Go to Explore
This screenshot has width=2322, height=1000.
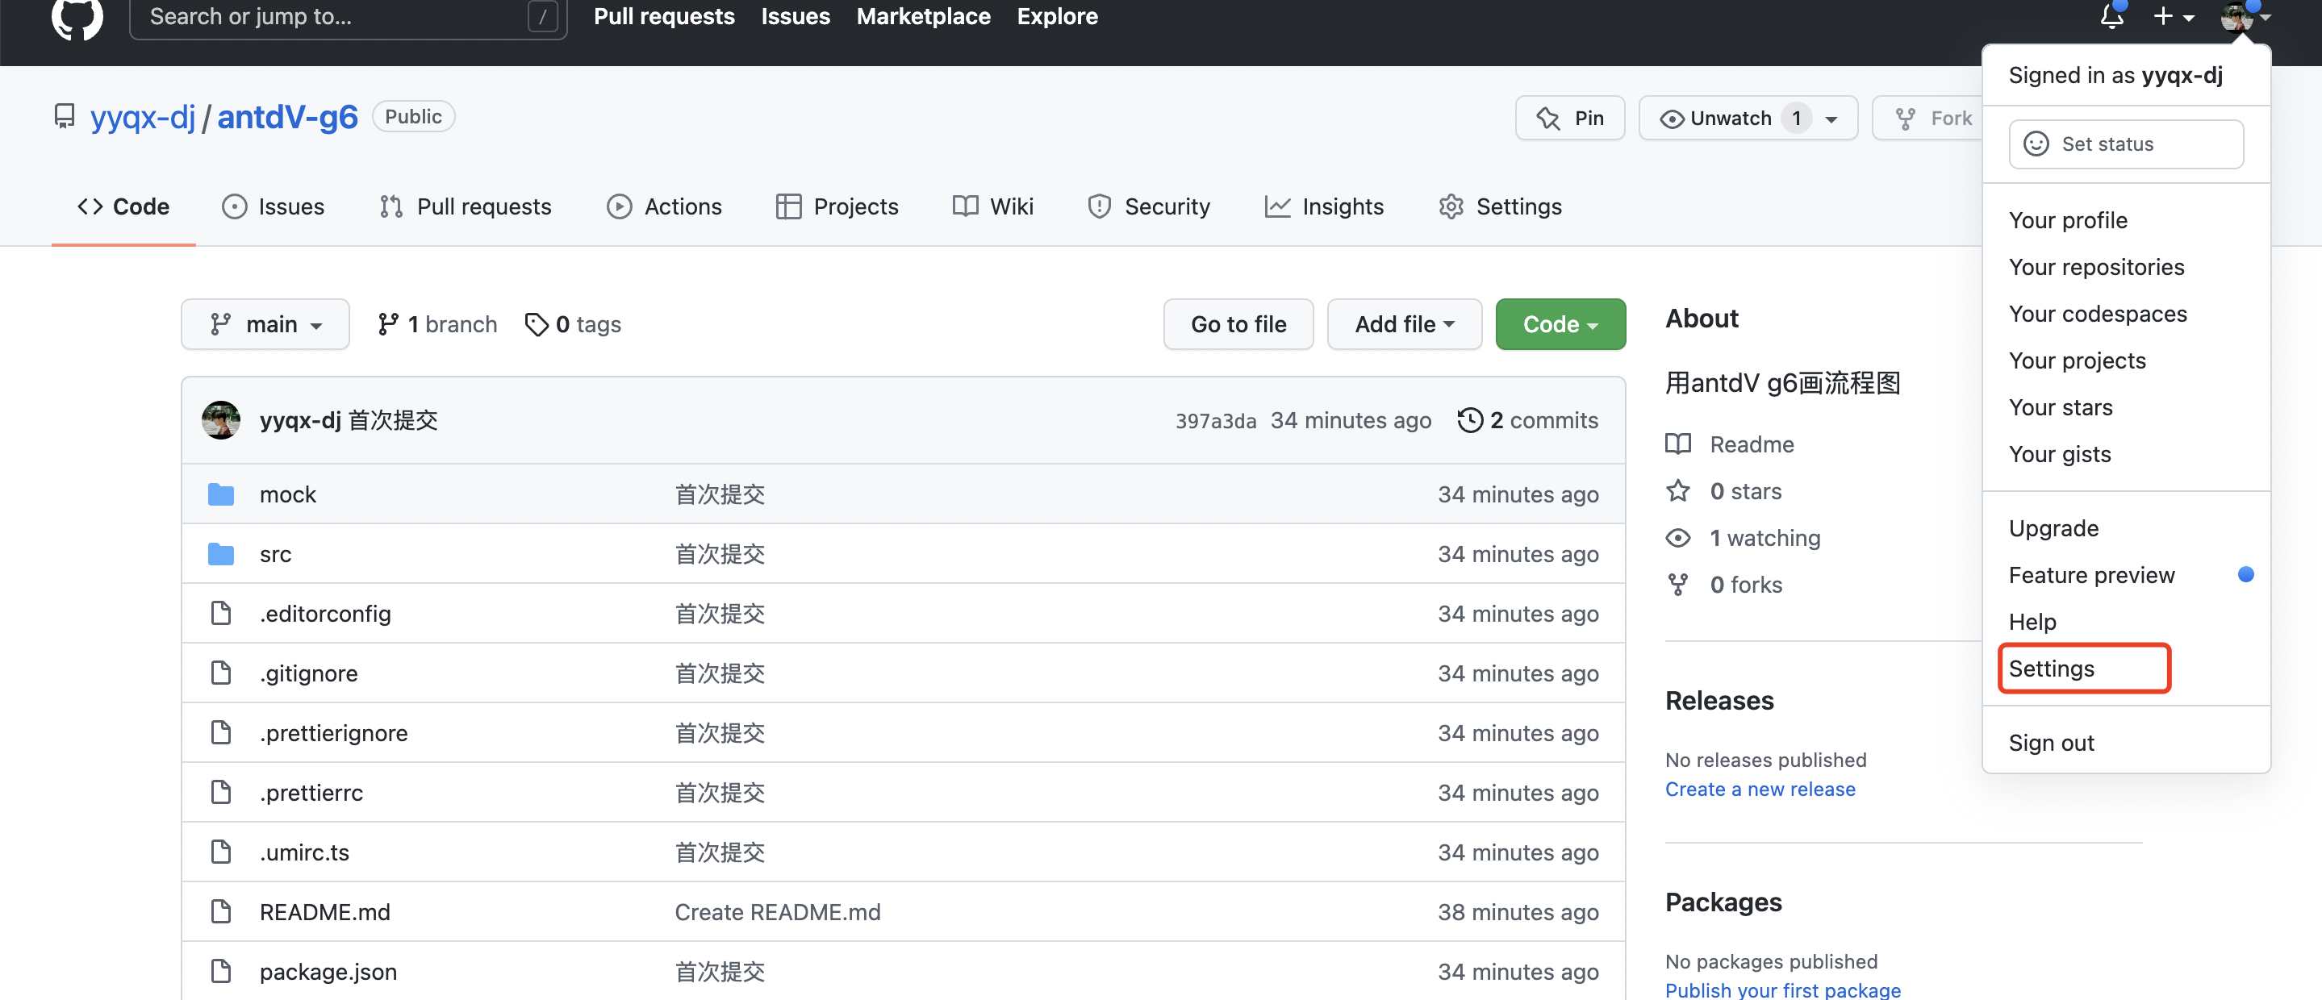click(x=1058, y=16)
